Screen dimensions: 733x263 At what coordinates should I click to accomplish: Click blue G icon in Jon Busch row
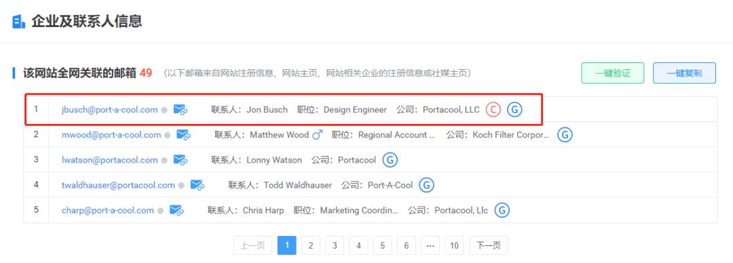tap(514, 110)
